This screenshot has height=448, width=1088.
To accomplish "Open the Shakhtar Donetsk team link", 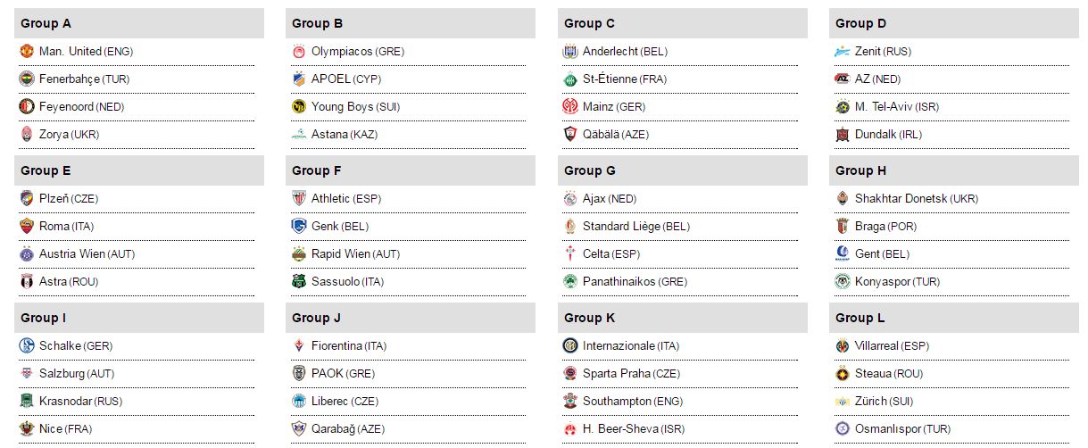I will pos(901,199).
